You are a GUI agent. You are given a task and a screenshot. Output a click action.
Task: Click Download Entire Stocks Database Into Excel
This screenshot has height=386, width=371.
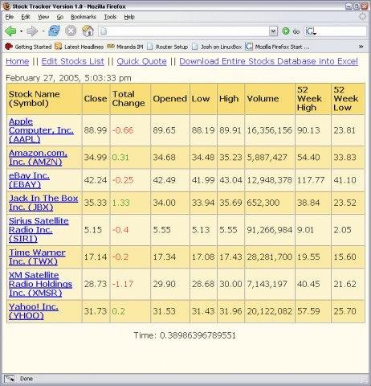pyautogui.click(x=269, y=61)
